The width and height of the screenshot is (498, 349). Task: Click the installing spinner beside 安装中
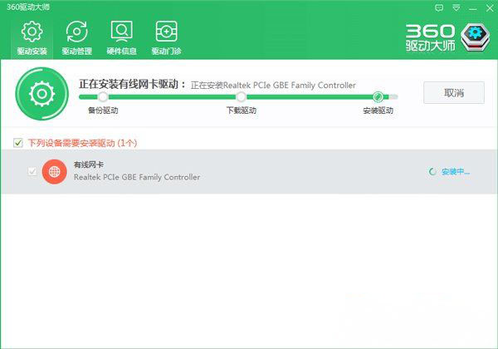click(432, 172)
